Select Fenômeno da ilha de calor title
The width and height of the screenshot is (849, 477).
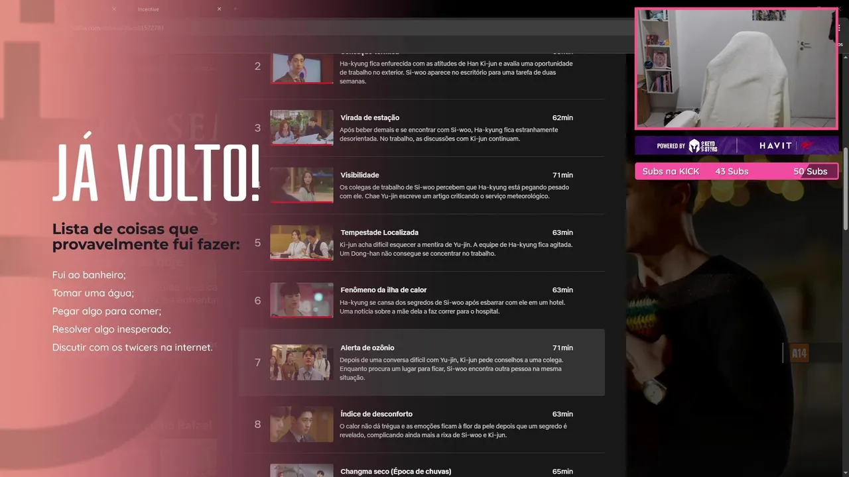point(383,290)
